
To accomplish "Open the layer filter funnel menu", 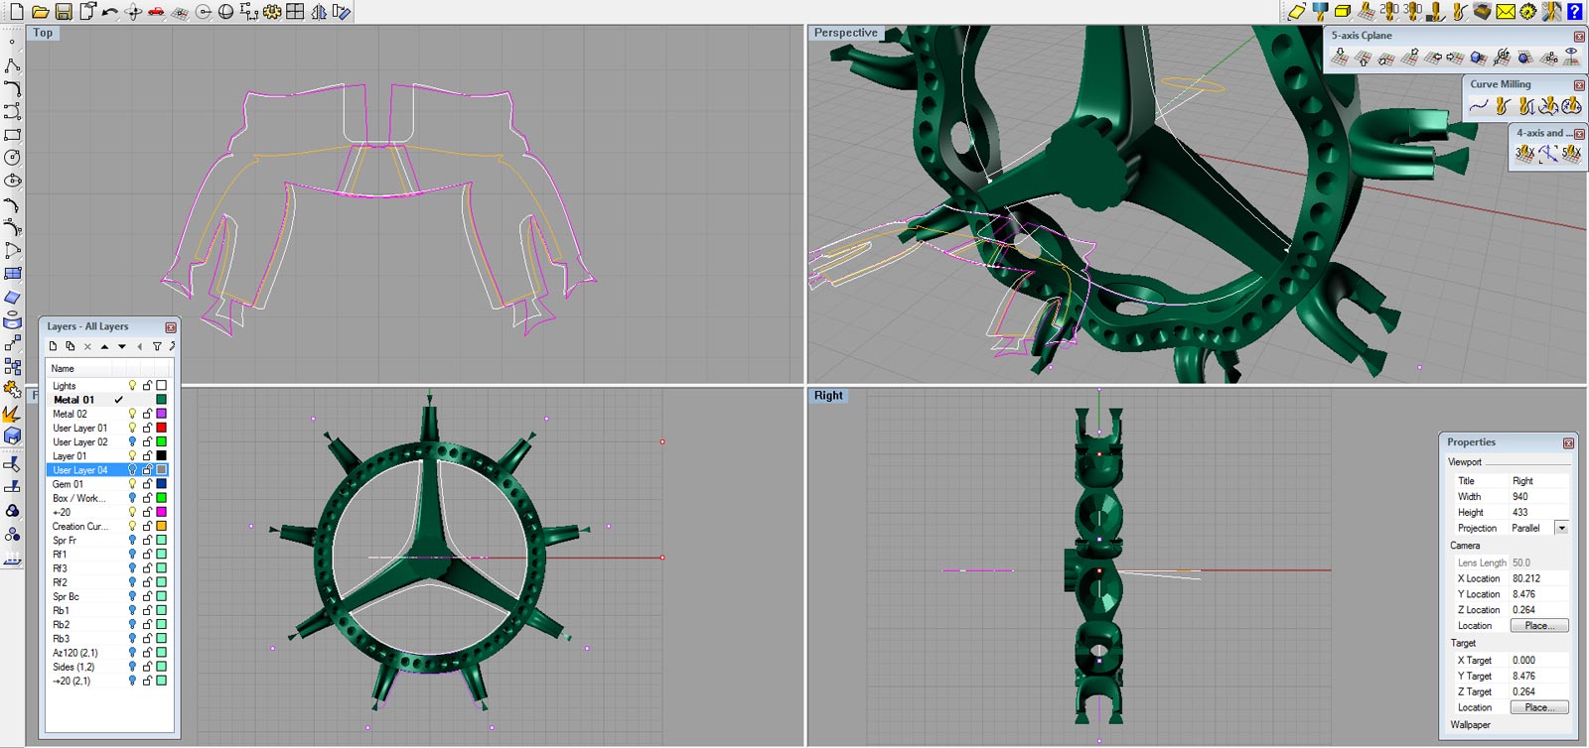I will click(157, 346).
